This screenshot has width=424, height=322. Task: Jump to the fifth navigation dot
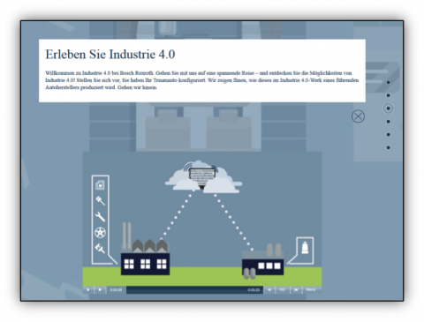click(x=388, y=135)
